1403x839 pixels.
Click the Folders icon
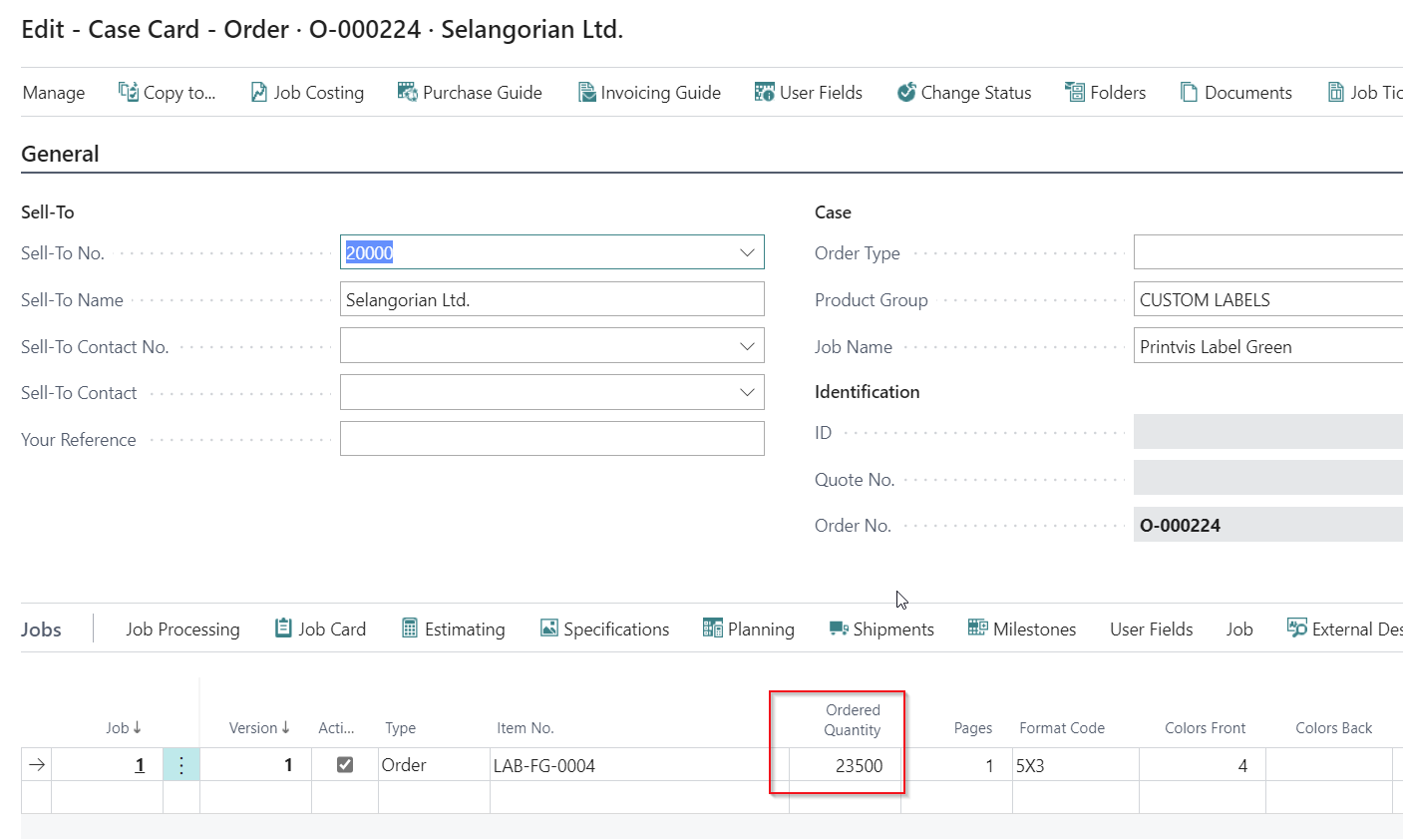tap(1074, 92)
